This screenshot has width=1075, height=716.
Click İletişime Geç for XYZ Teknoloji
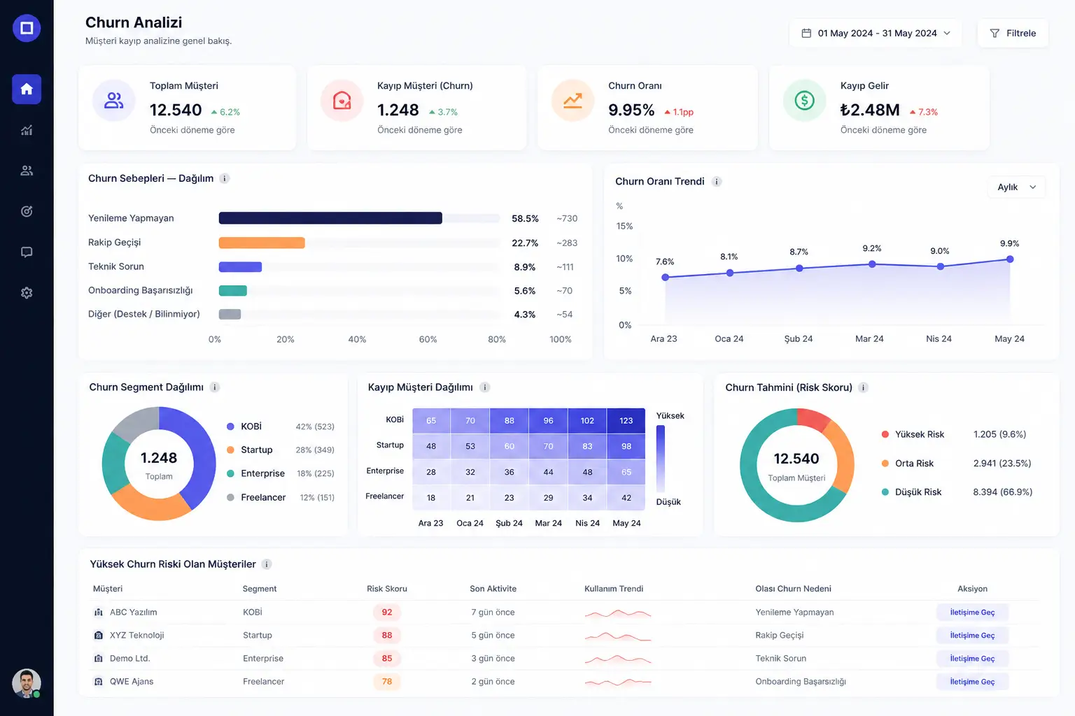[x=972, y=636]
